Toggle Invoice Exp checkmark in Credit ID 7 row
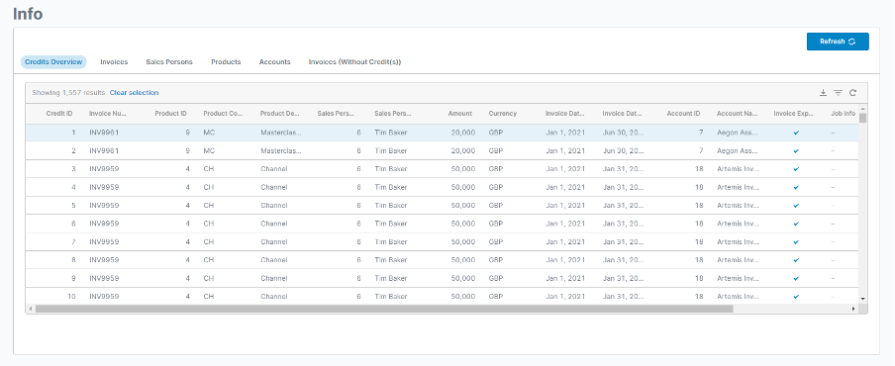Viewport: 895px width, 366px height. click(x=796, y=241)
